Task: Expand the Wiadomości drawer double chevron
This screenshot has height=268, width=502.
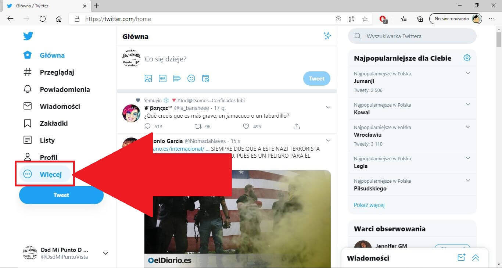Action: point(476,258)
